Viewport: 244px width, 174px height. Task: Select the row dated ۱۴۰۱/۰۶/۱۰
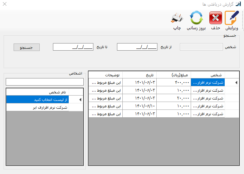coord(140,106)
